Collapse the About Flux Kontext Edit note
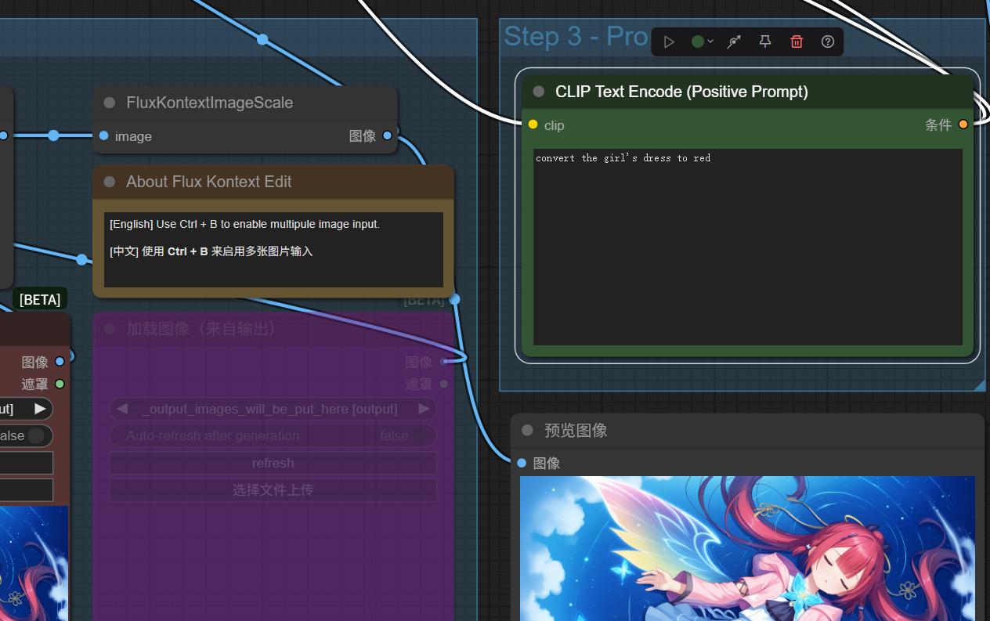Screen dimensions: 990x621 click(x=110, y=182)
